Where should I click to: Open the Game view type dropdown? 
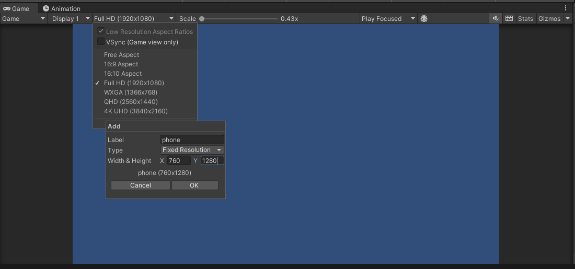[x=24, y=18]
